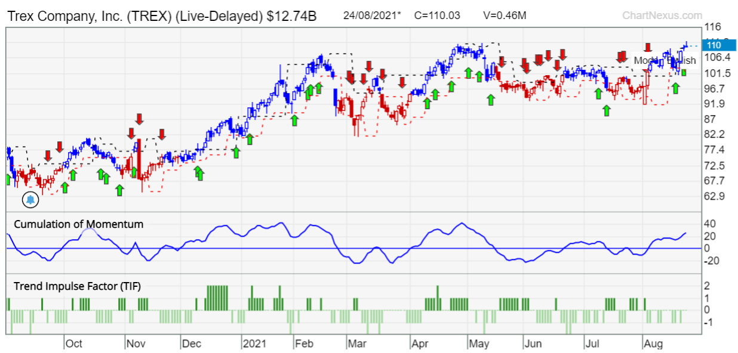The width and height of the screenshot is (738, 353).
Task: Click the Jul label on time axis
Action: coord(592,343)
